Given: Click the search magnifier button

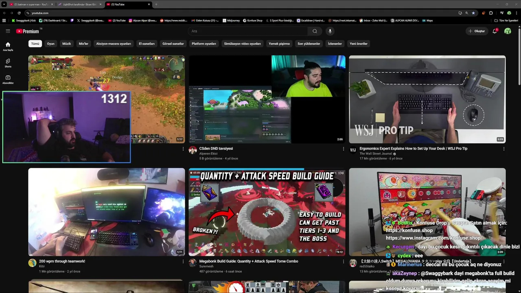Looking at the screenshot, I should pyautogui.click(x=315, y=31).
